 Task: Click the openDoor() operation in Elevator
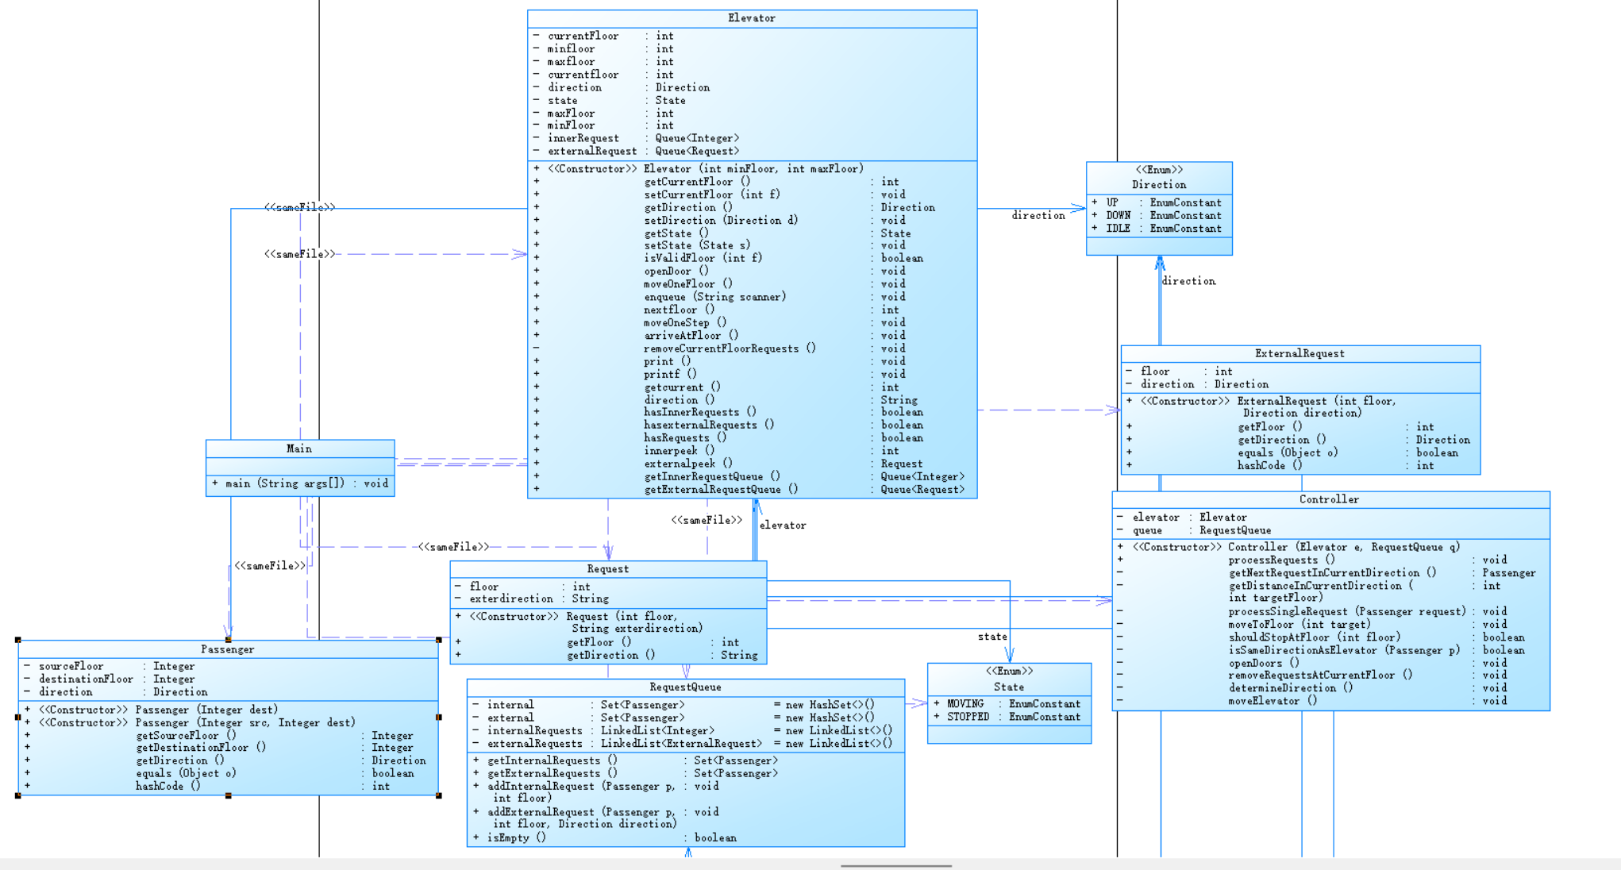point(676,271)
